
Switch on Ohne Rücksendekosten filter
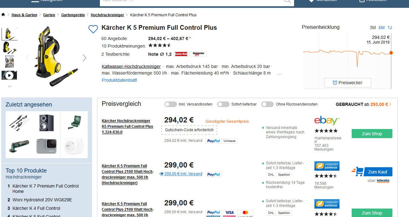267,104
